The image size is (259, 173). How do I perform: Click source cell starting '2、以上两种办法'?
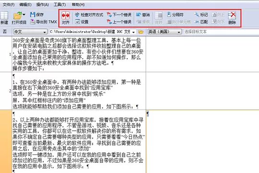[x=79, y=142]
